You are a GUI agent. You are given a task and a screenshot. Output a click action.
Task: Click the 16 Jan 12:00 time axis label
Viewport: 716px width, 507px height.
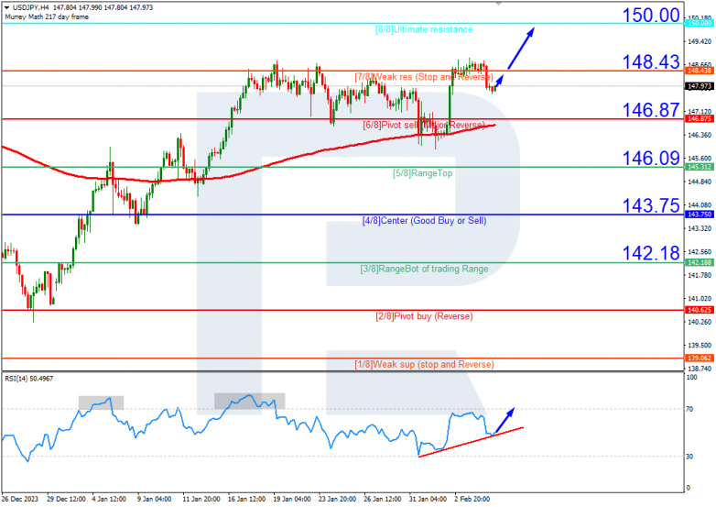(246, 499)
